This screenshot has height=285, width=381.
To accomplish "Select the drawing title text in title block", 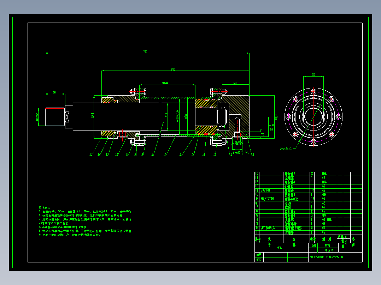I will pos(327,257).
